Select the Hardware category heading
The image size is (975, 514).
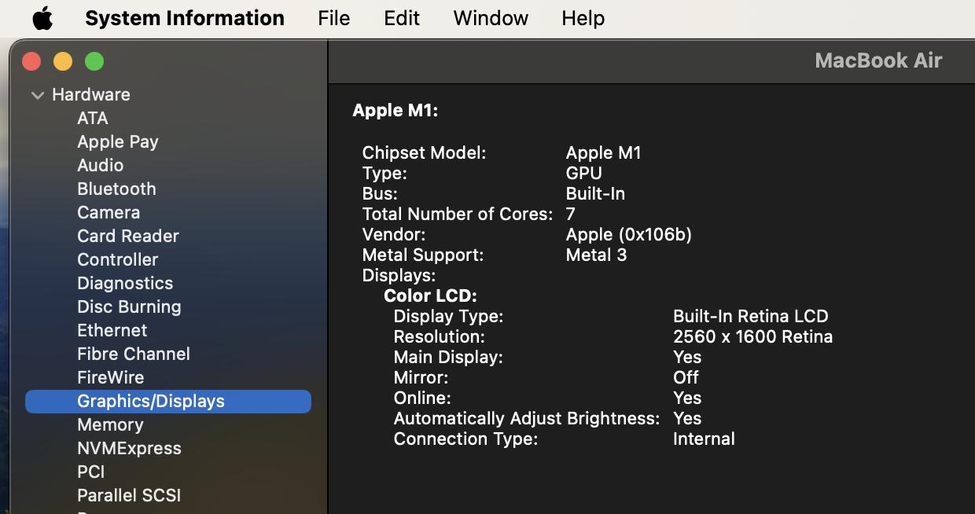tap(91, 94)
